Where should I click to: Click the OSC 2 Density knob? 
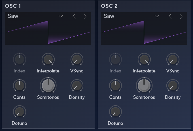coord(173,85)
